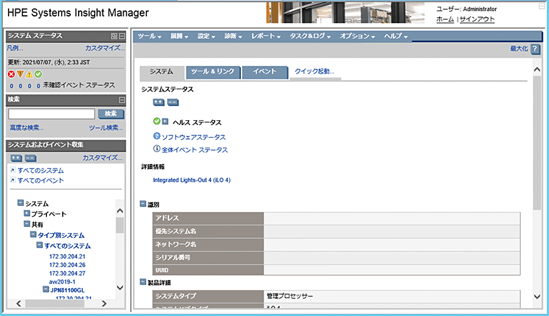Select JPN81100GL in tree
The image size is (549, 316).
point(68,290)
